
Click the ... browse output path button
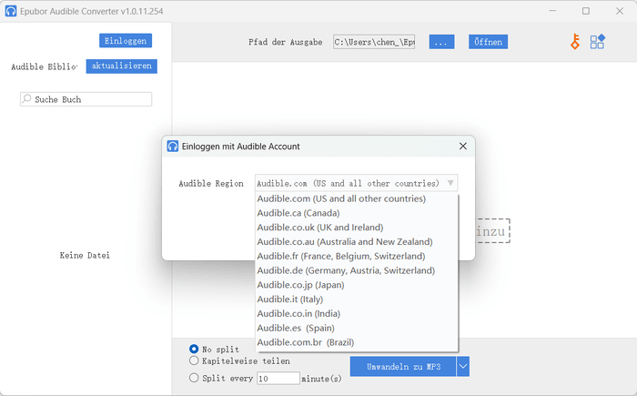point(441,42)
